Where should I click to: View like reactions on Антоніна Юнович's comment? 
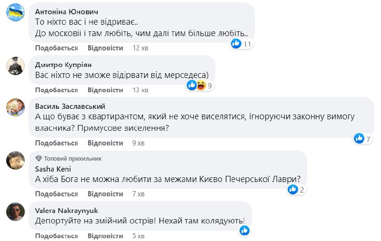(241, 44)
